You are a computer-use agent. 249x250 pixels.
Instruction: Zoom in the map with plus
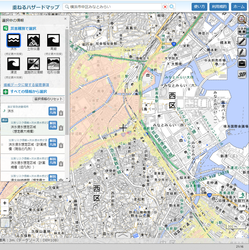(5, 203)
